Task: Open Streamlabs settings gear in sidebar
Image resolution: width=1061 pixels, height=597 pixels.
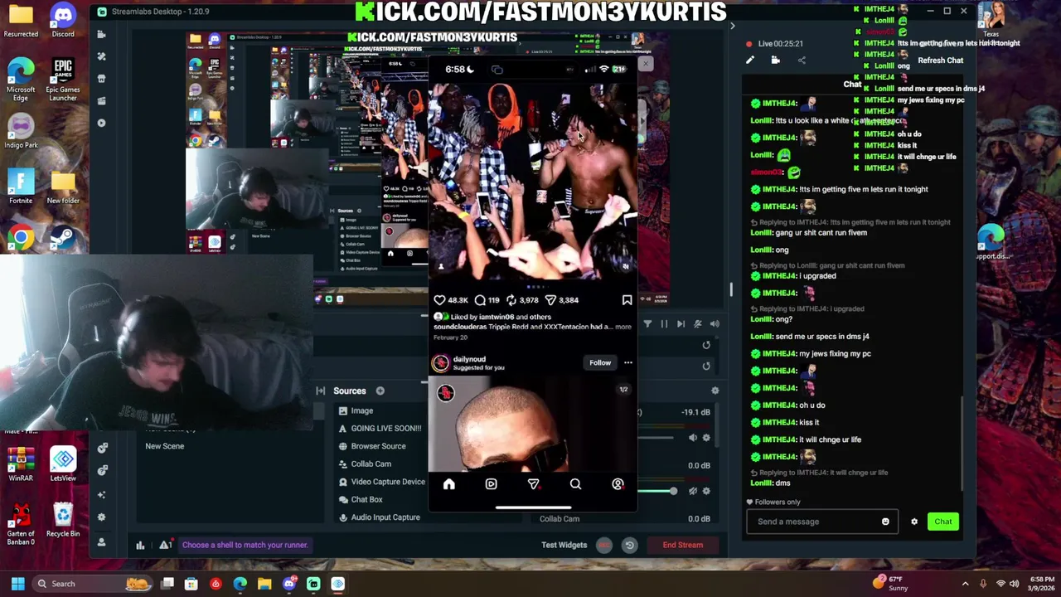Action: point(102,517)
